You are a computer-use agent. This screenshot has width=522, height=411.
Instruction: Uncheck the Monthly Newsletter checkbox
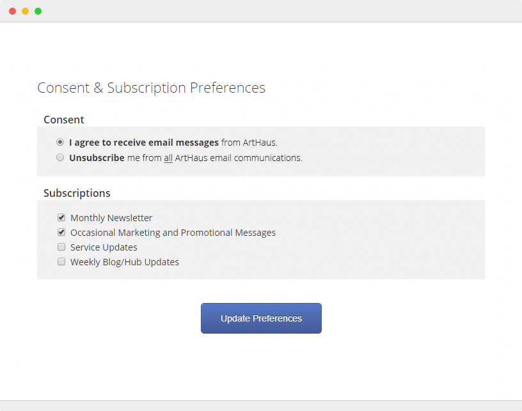61,217
